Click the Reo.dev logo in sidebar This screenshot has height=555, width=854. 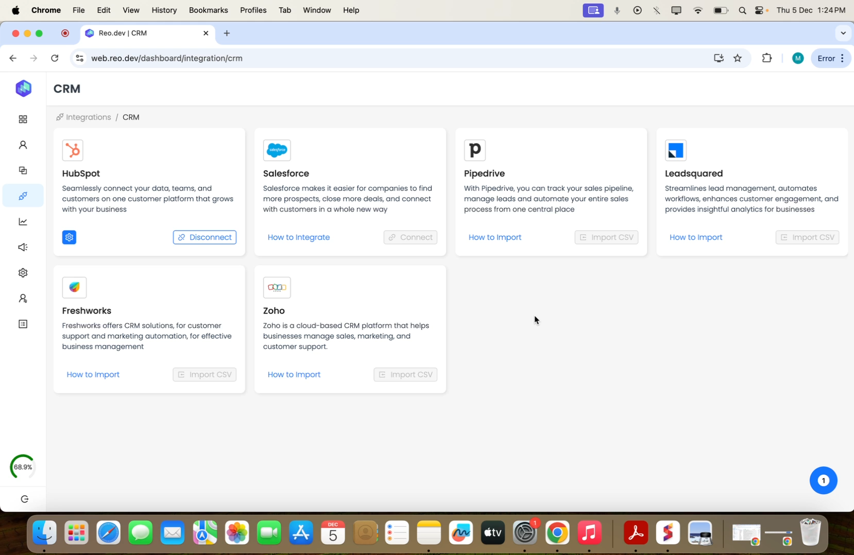click(x=23, y=89)
